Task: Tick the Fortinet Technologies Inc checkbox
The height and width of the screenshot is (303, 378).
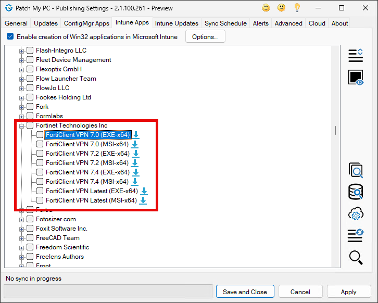Action: click(x=30, y=125)
